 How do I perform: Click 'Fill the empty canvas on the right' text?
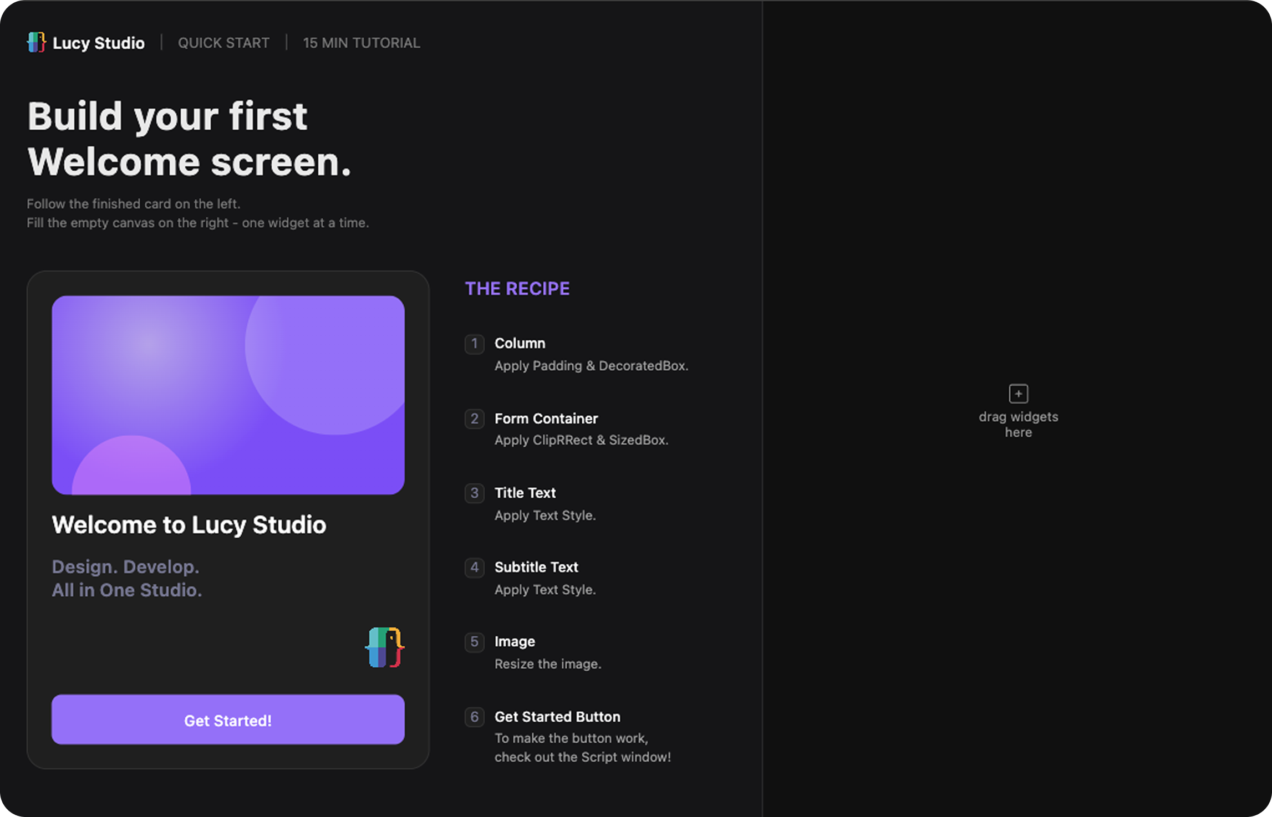pos(128,223)
